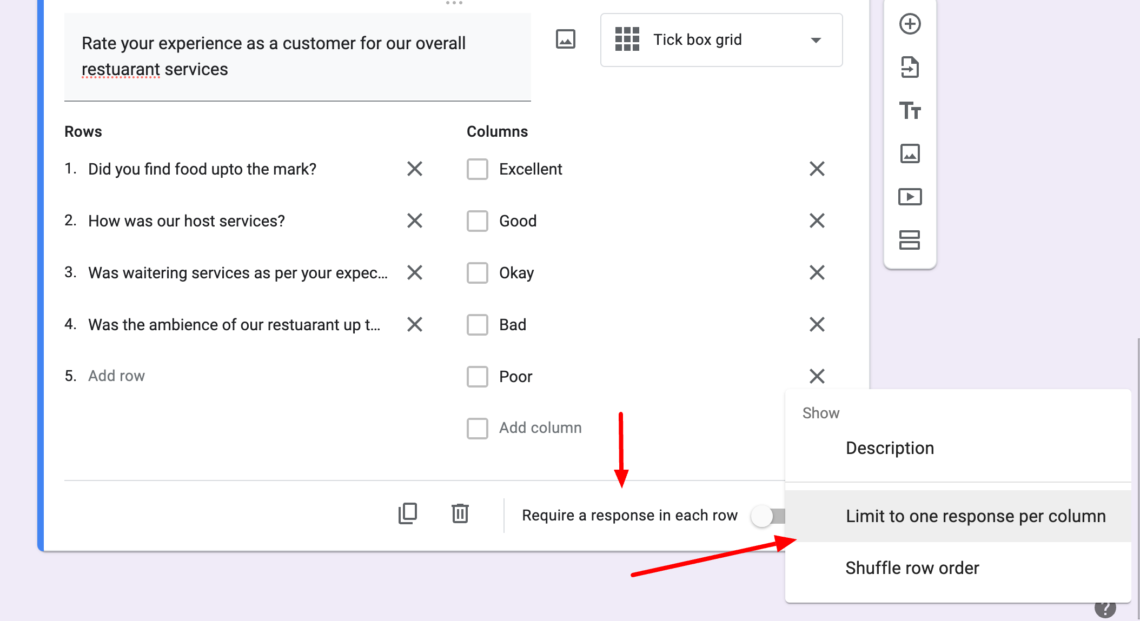This screenshot has height=621, width=1140.
Task: Check the Excellent column checkbox
Action: (x=476, y=169)
